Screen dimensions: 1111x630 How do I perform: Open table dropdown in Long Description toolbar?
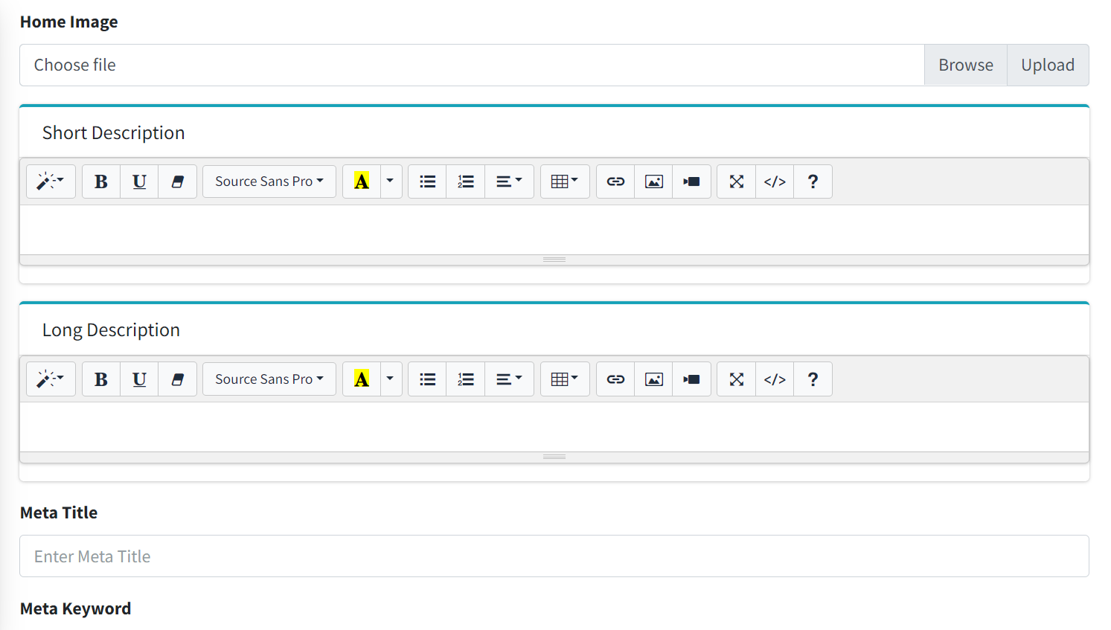564,379
